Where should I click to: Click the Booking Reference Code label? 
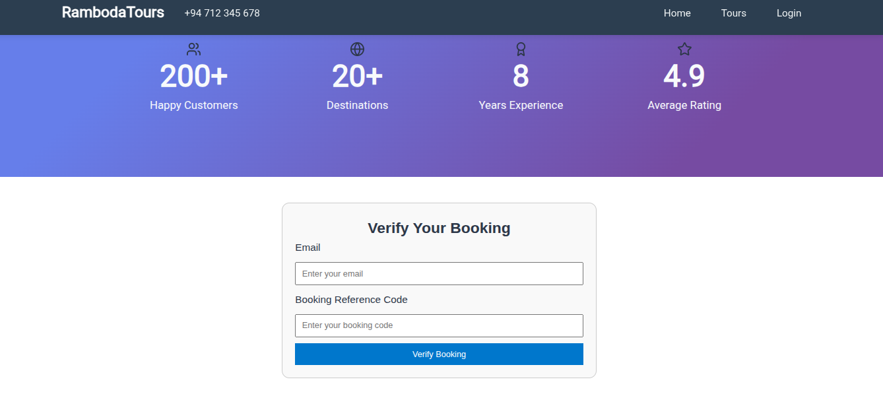pos(351,300)
